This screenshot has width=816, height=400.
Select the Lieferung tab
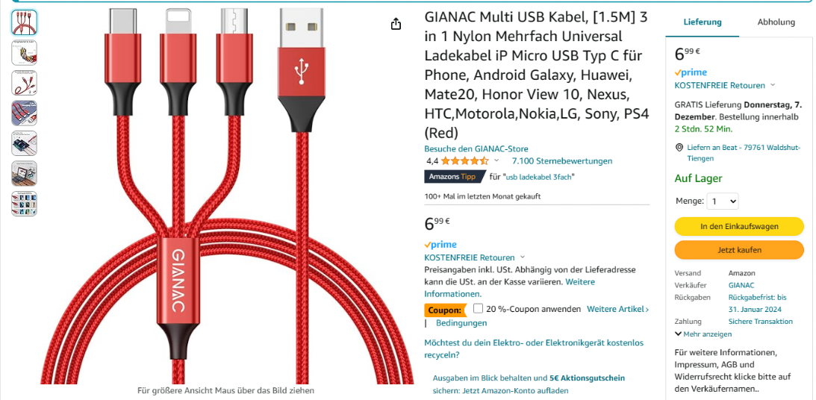[703, 22]
